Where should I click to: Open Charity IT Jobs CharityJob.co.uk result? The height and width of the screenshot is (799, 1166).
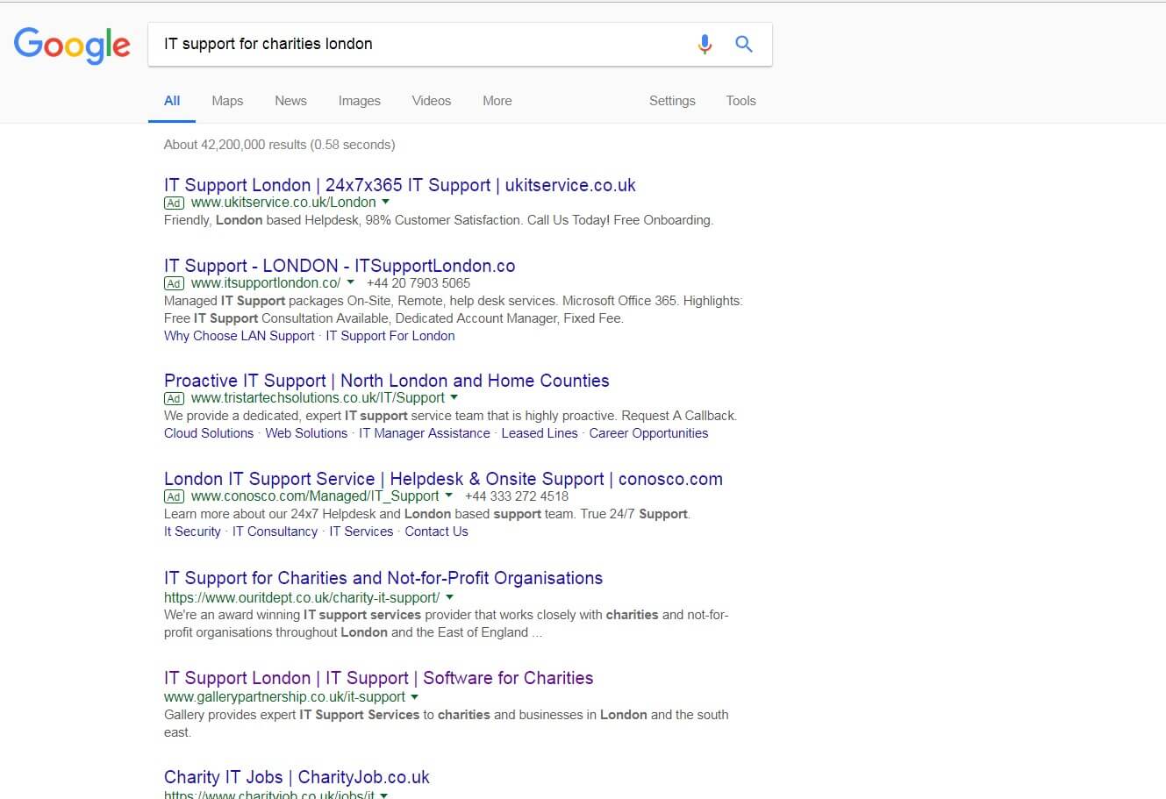coord(297,777)
